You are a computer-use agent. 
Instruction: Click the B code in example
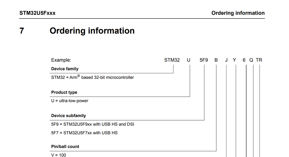pos(216,60)
